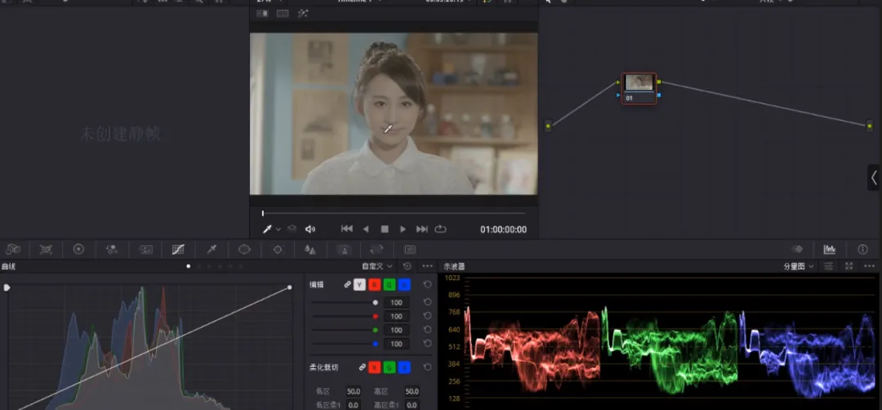Viewport: 882px width, 410px height.
Task: Show the Scopes panel
Action: 829,249
